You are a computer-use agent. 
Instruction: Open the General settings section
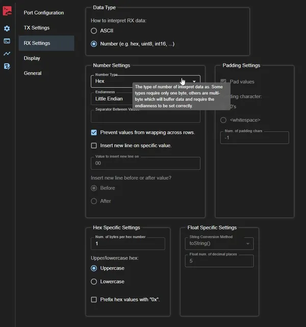tap(33, 73)
